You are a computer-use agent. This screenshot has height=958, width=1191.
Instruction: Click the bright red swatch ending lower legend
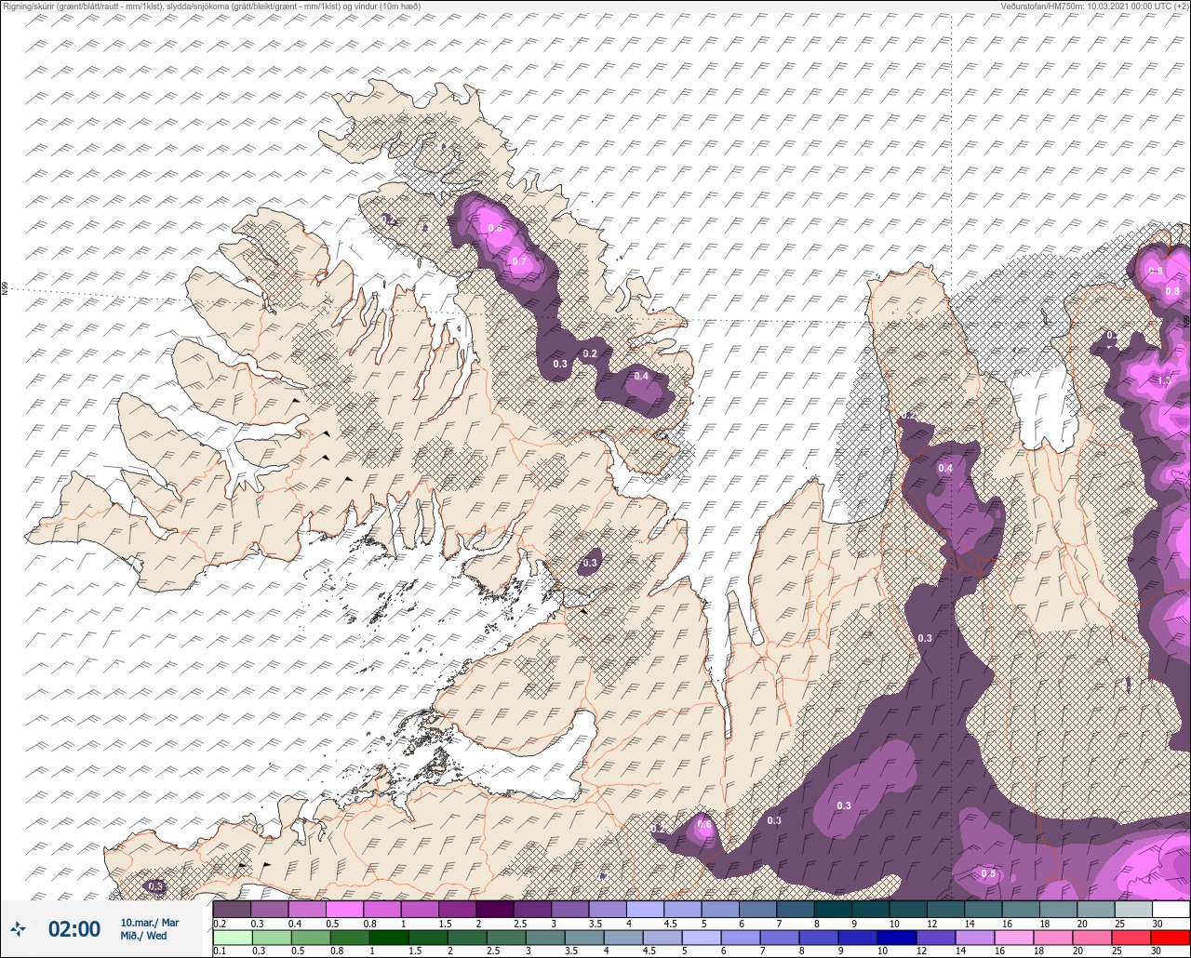tap(1170, 937)
